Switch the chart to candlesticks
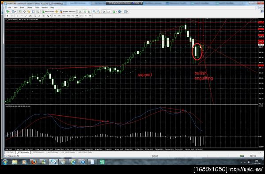The height and width of the screenshot is (174, 265). coord(84,11)
